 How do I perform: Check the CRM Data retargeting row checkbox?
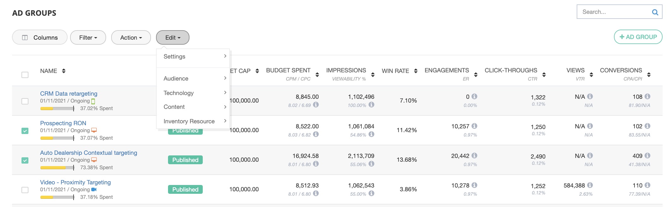coord(25,101)
